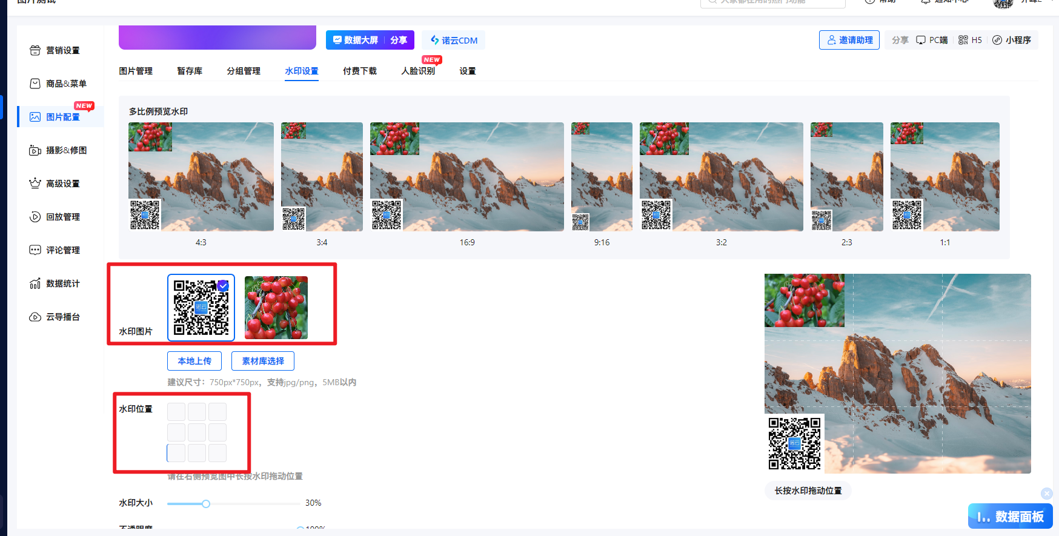The height and width of the screenshot is (536, 1059).
Task: Open 云导播台 sidebar item
Action: pyautogui.click(x=55, y=317)
